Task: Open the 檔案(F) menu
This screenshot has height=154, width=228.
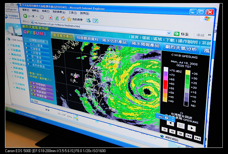Action: click(26, 10)
